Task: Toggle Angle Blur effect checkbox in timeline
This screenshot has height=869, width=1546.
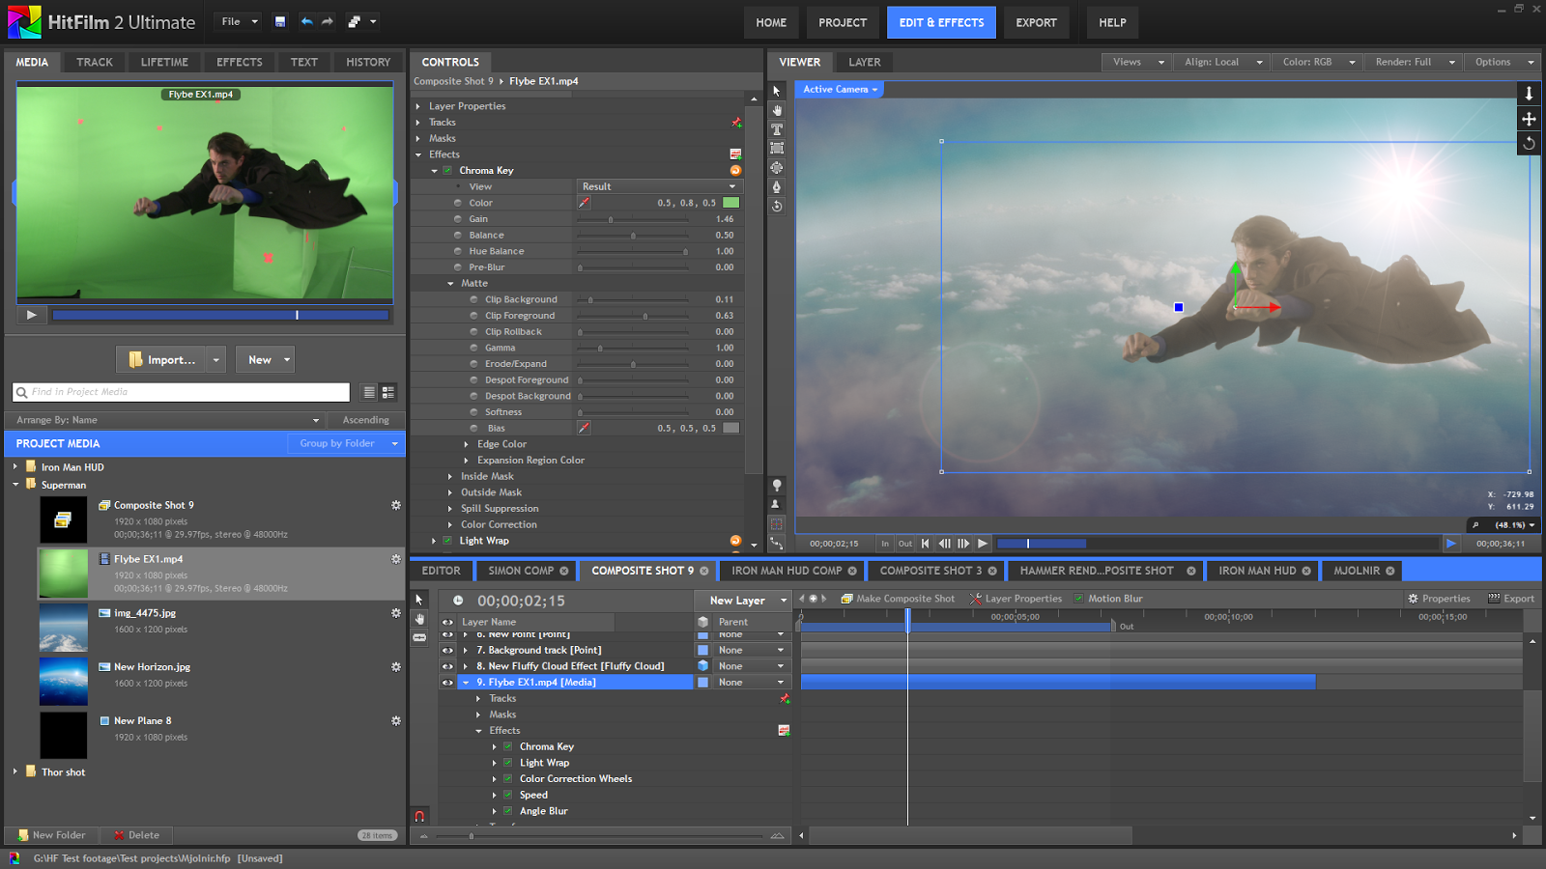Action: click(x=507, y=811)
